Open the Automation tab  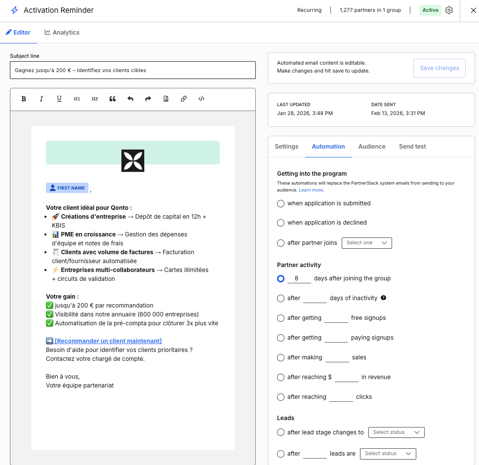[x=328, y=147]
